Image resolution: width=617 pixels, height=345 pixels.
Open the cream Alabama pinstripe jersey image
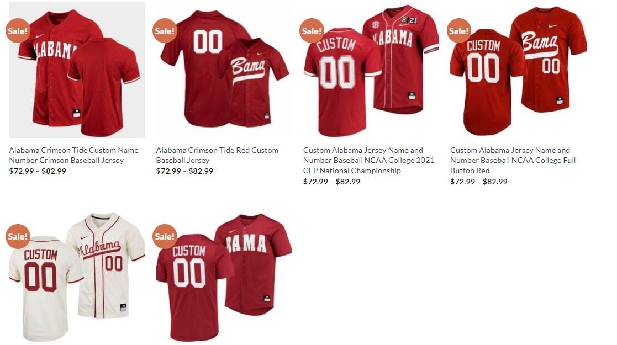pos(77,276)
